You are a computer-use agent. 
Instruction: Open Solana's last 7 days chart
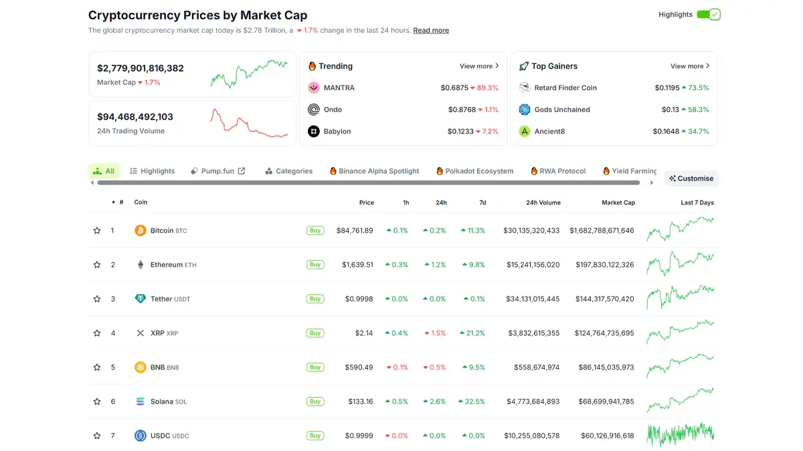point(681,400)
